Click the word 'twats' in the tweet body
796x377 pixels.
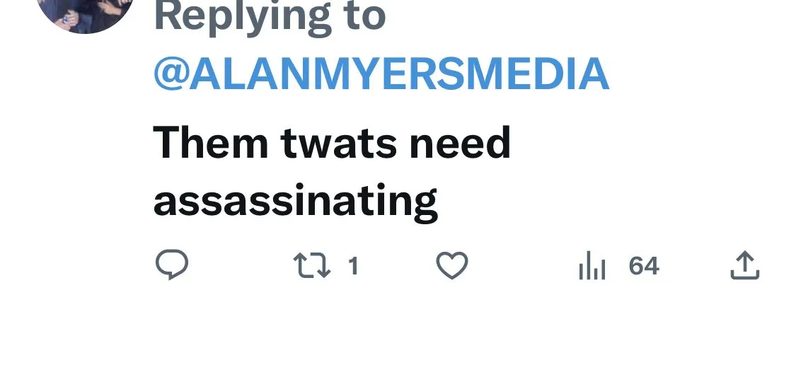click(339, 144)
